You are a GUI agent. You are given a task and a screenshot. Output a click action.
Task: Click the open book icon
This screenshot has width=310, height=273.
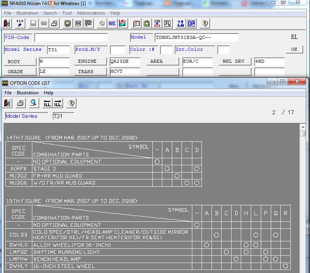(x=136, y=23)
